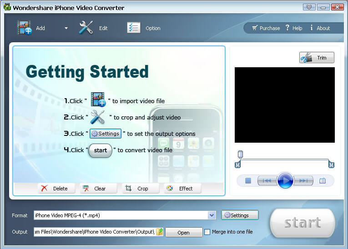The width and height of the screenshot is (348, 249).
Task: Click Purchase in the top bar
Action: point(266,28)
